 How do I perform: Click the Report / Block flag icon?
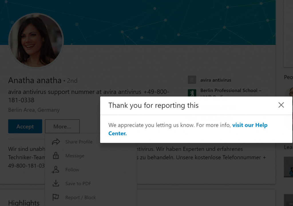56,197
